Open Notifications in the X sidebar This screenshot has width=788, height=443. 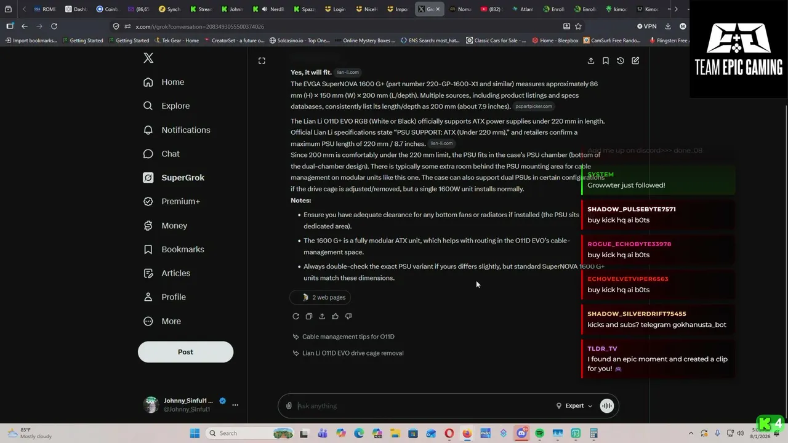pyautogui.click(x=177, y=130)
